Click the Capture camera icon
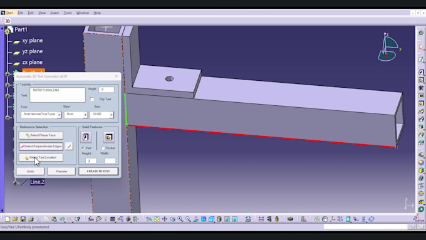Image resolution: width=426 pixels, height=240 pixels. [x=290, y=219]
